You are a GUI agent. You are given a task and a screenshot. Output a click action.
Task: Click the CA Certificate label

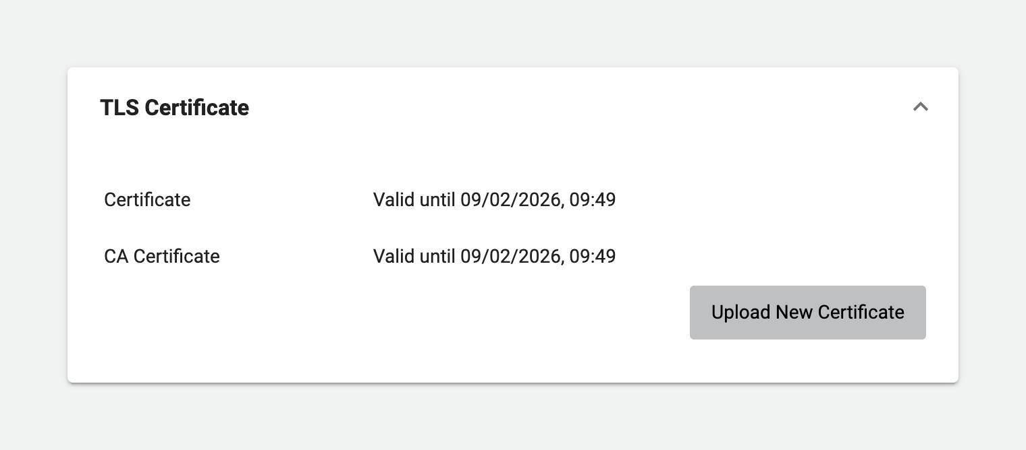(161, 256)
